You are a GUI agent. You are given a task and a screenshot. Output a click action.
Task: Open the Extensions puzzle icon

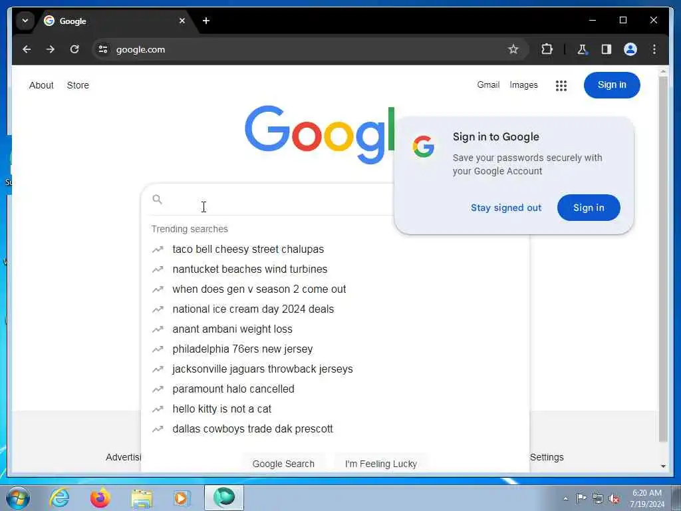[x=547, y=49]
